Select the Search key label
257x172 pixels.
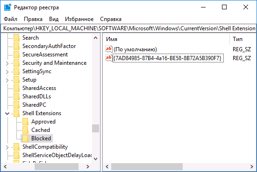[x=30, y=38]
